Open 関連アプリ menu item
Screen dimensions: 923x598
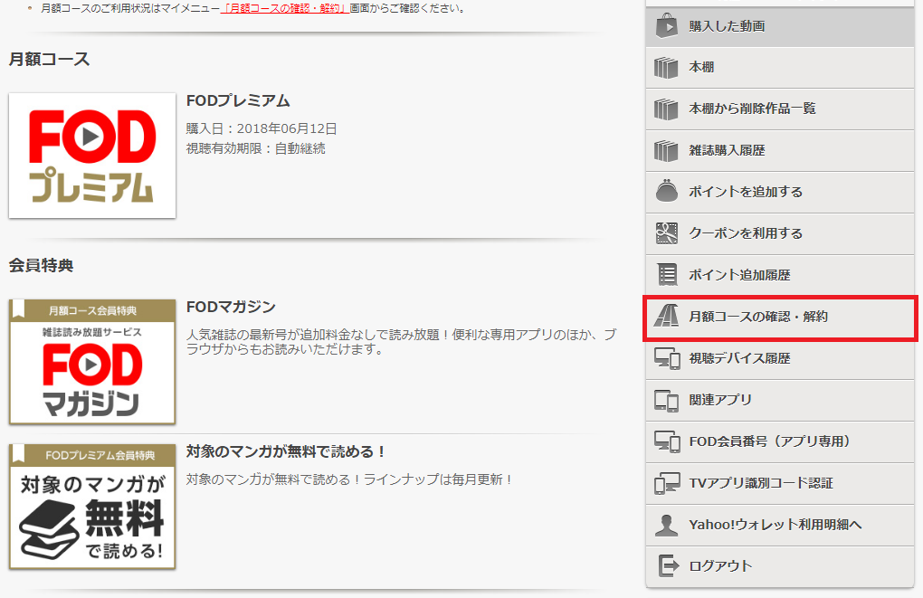tap(780, 401)
